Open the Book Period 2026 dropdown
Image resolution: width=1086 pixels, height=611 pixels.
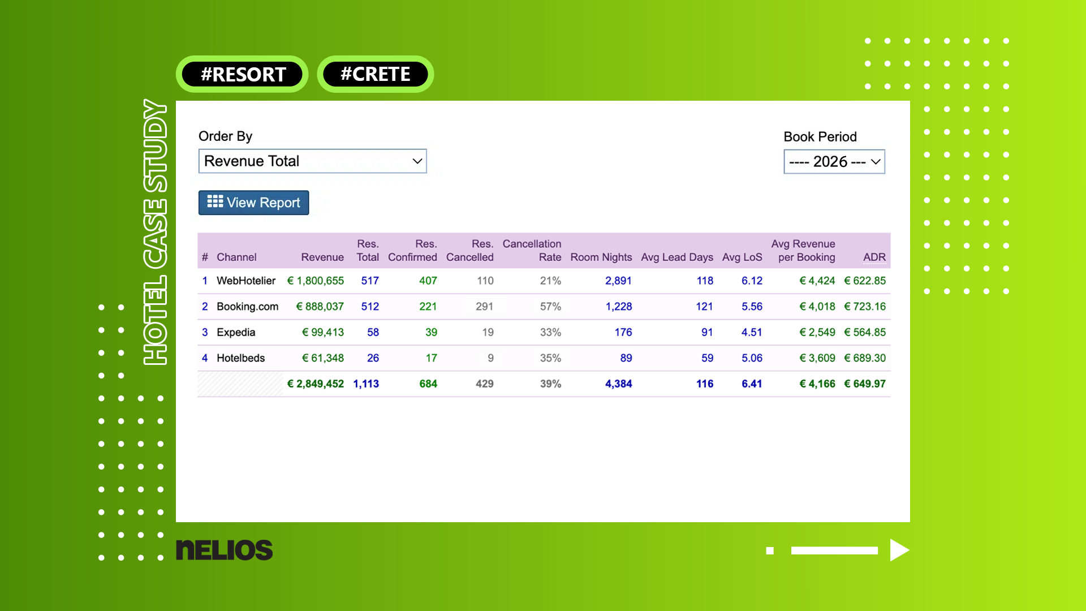(x=834, y=162)
